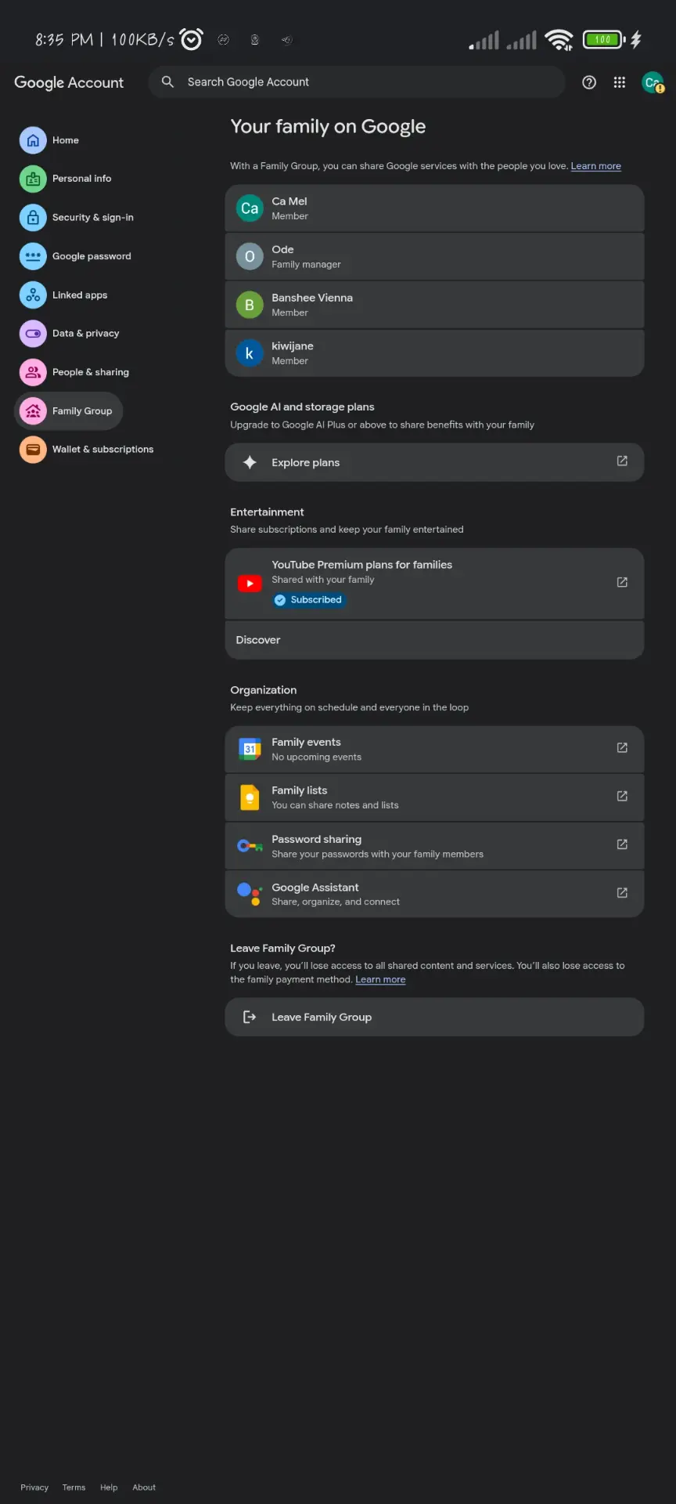Click the Ode family manager avatar
This screenshot has height=1504, width=676.
tap(250, 256)
